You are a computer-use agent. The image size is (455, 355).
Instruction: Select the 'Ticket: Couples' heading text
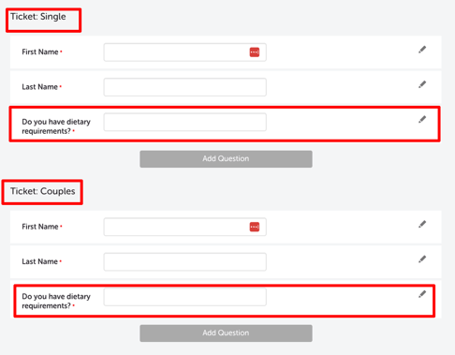43,191
